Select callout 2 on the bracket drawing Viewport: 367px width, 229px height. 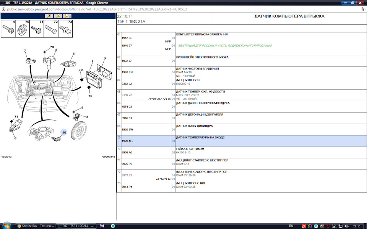(x=106, y=58)
